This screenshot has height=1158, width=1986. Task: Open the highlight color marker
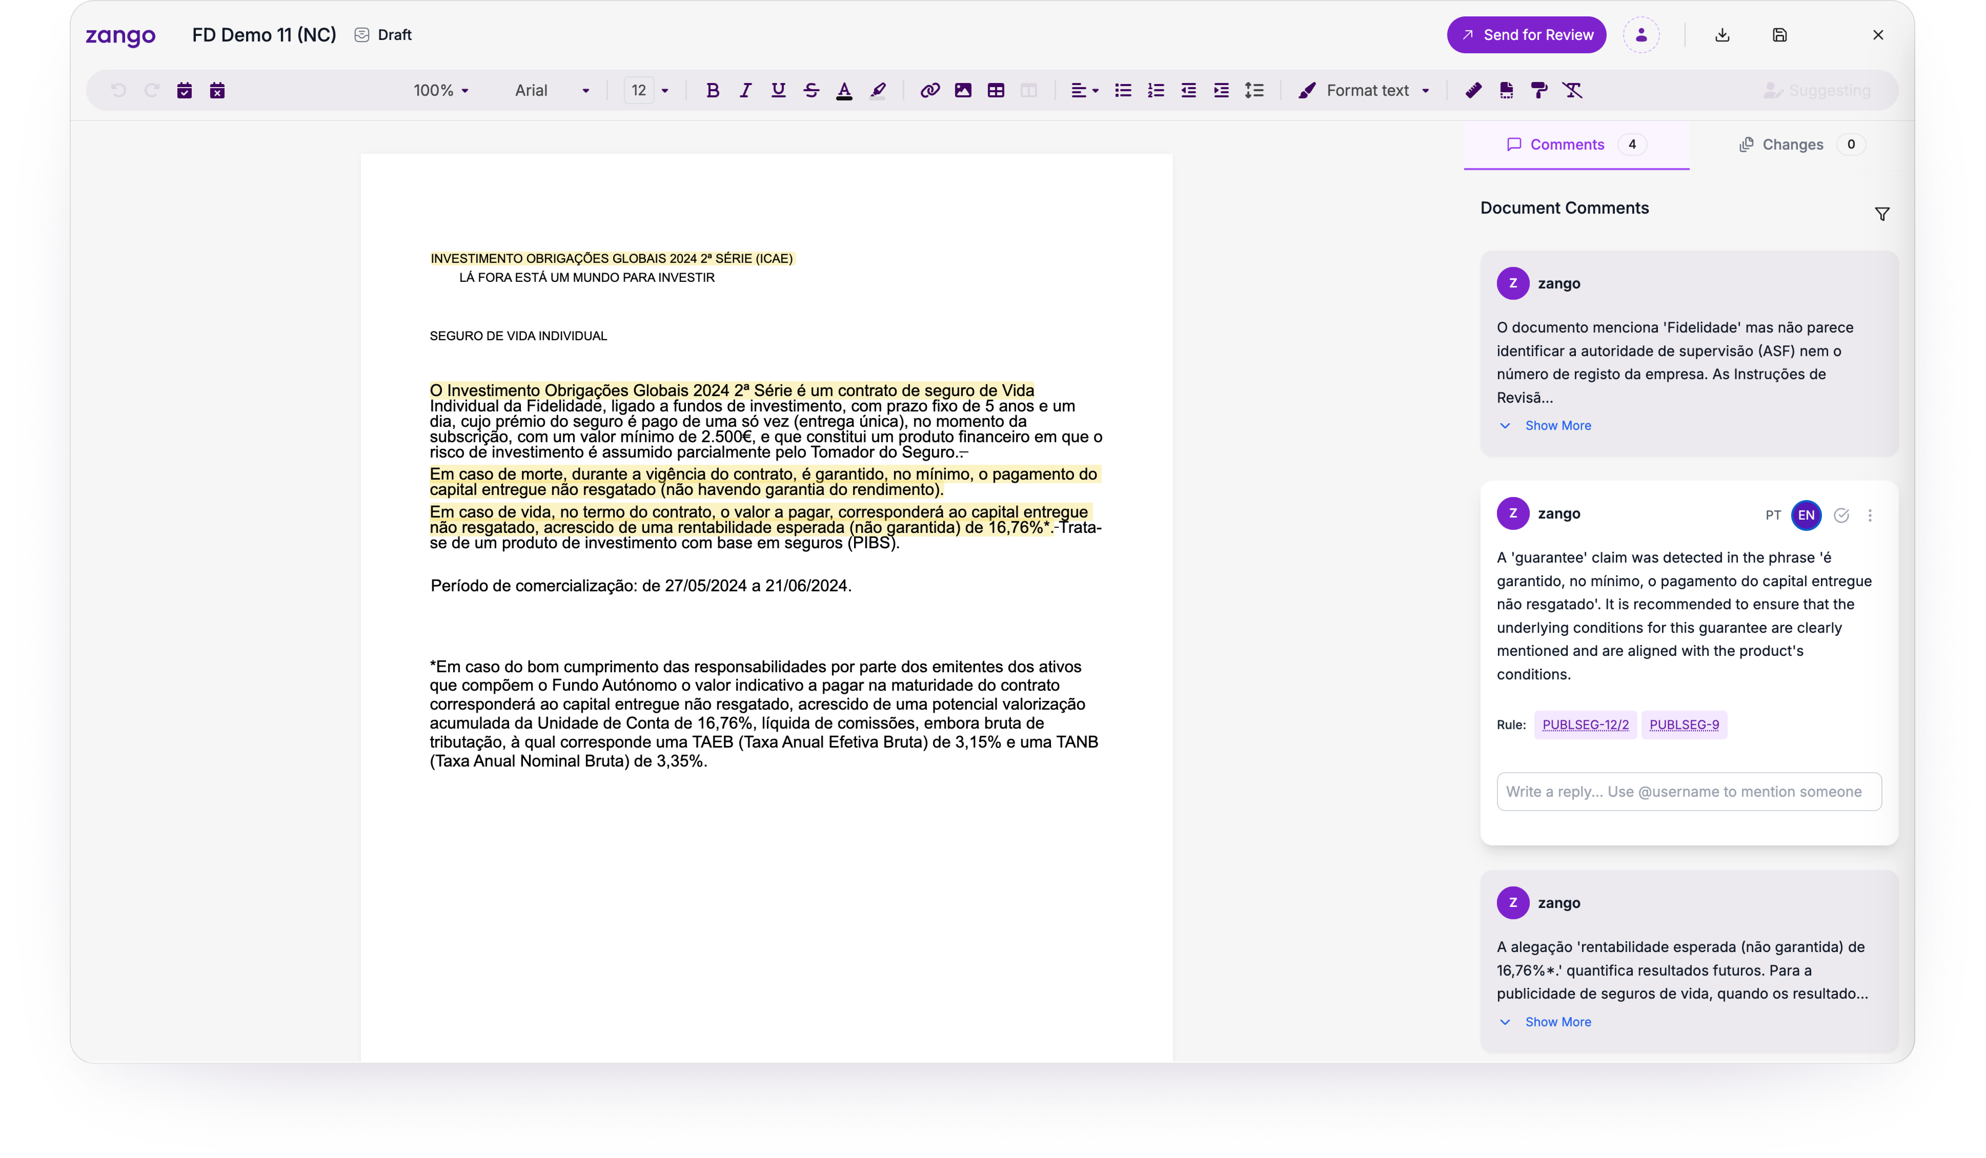click(878, 91)
